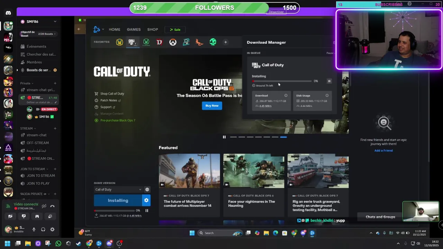
Task: Collapse the STREAM channel category
Action: [28, 128]
